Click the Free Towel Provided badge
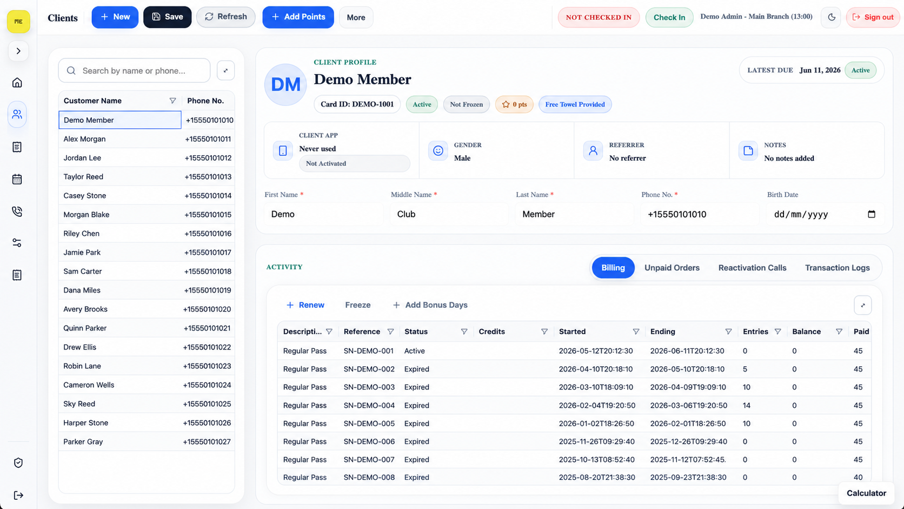Image resolution: width=904 pixels, height=509 pixels. (575, 104)
